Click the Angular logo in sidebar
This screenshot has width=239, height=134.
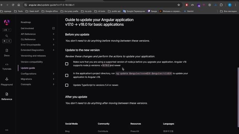pyautogui.click(x=7, y=22)
